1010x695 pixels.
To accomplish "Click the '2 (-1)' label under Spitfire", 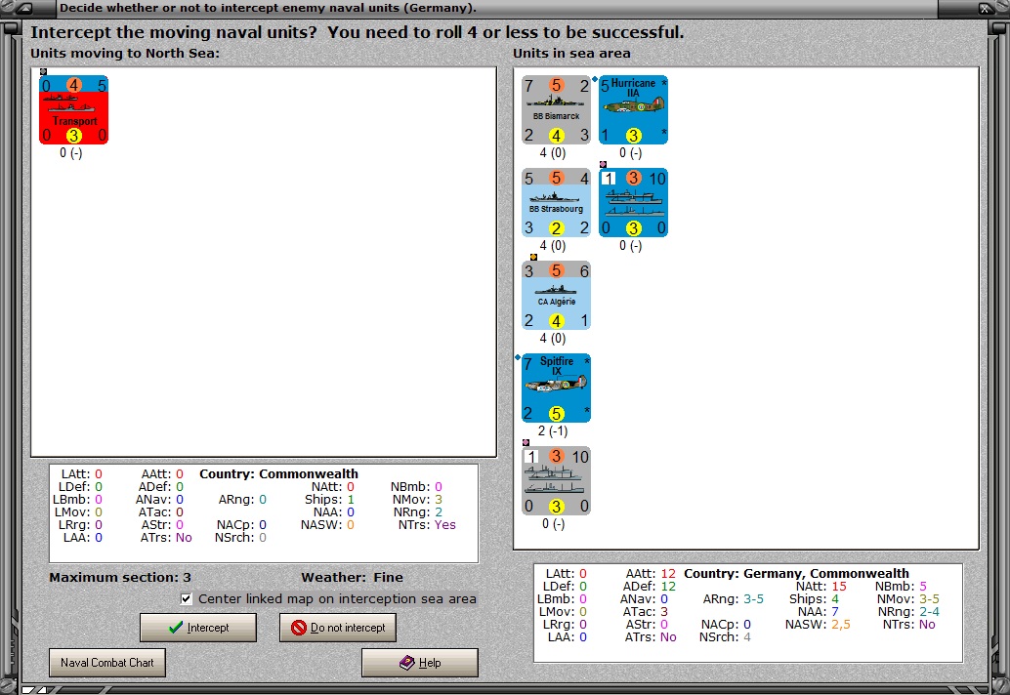I will 553,431.
